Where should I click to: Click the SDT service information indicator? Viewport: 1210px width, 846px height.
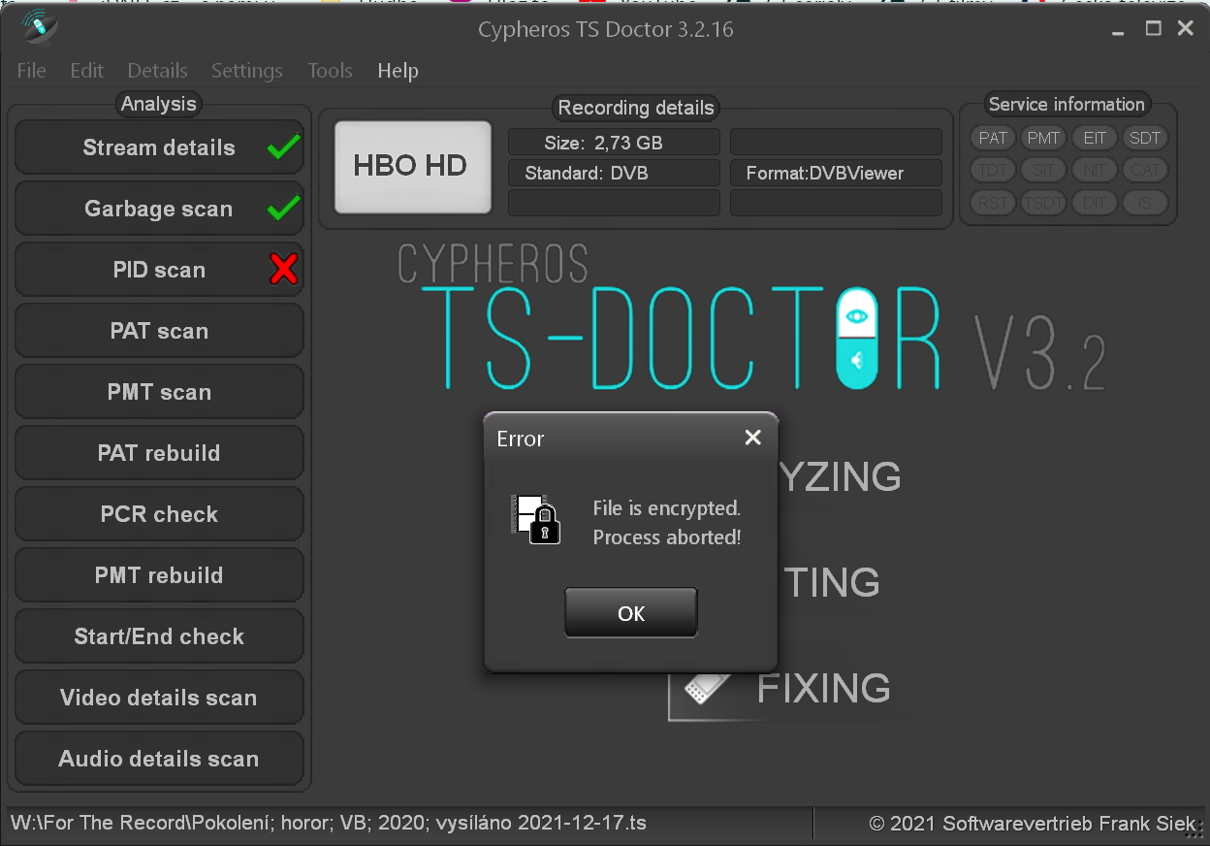tap(1145, 138)
